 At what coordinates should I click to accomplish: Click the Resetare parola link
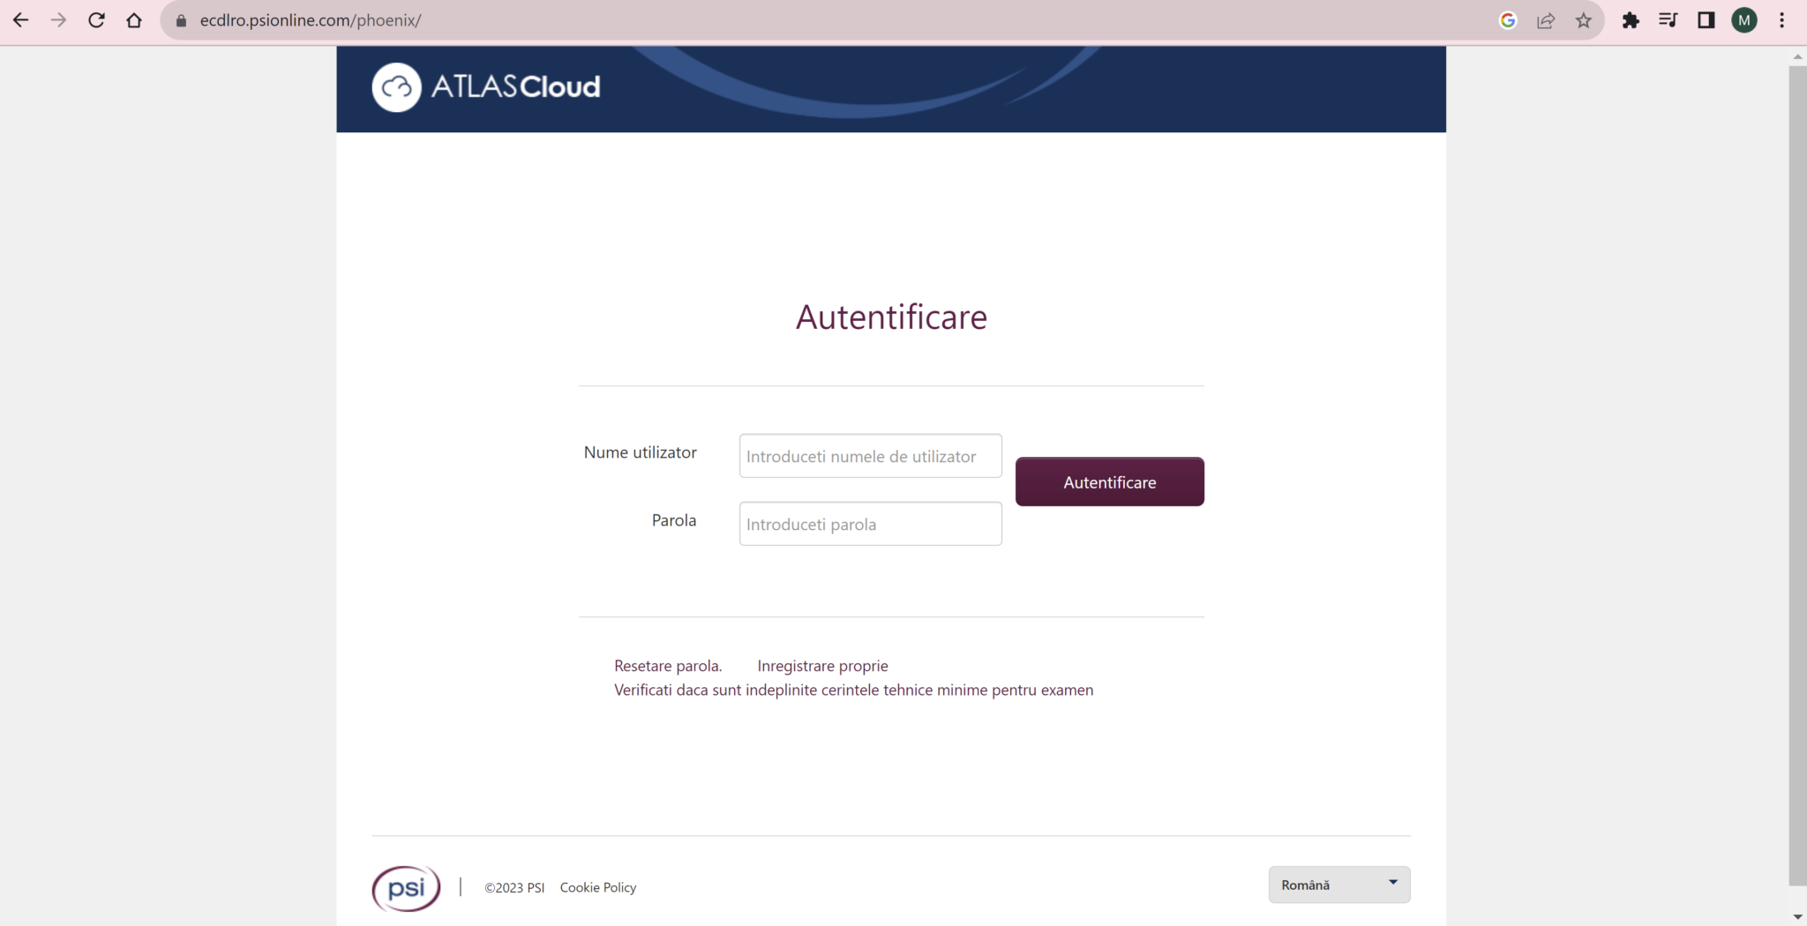(x=668, y=665)
